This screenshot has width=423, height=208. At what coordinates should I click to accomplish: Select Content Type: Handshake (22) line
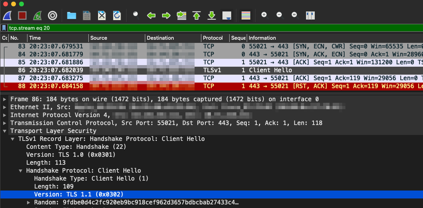pos(76,147)
